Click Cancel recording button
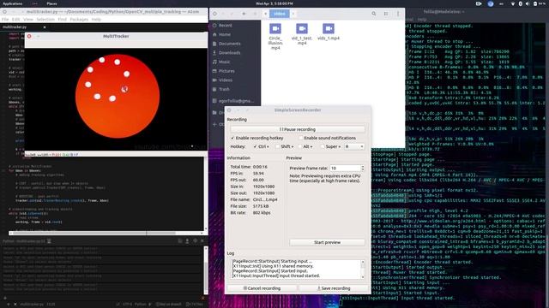 point(262,288)
